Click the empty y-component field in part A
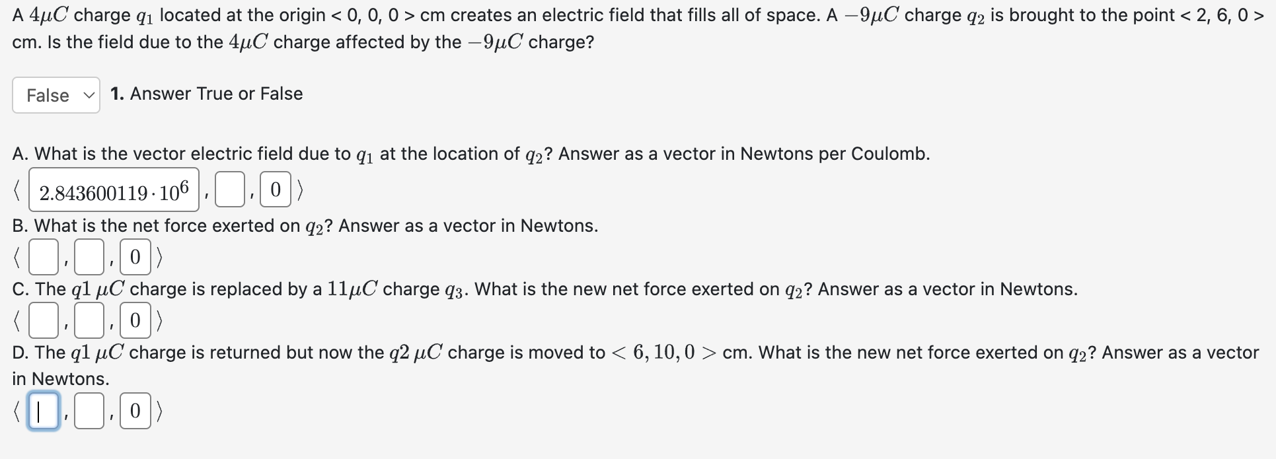 tap(229, 191)
